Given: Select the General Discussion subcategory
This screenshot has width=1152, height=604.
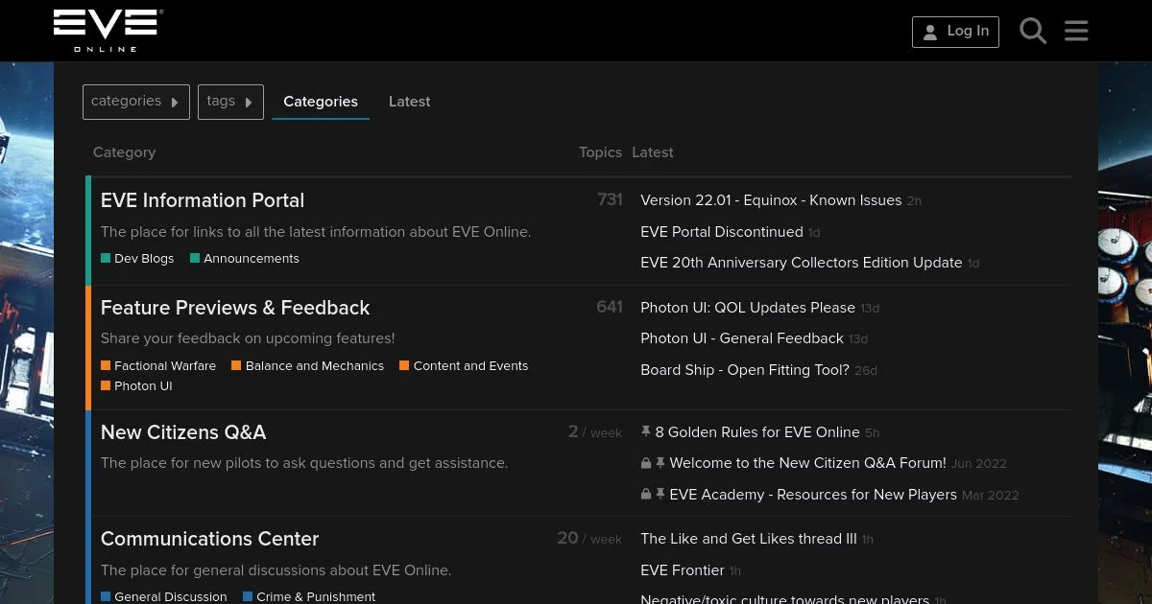Looking at the screenshot, I should coord(164,596).
